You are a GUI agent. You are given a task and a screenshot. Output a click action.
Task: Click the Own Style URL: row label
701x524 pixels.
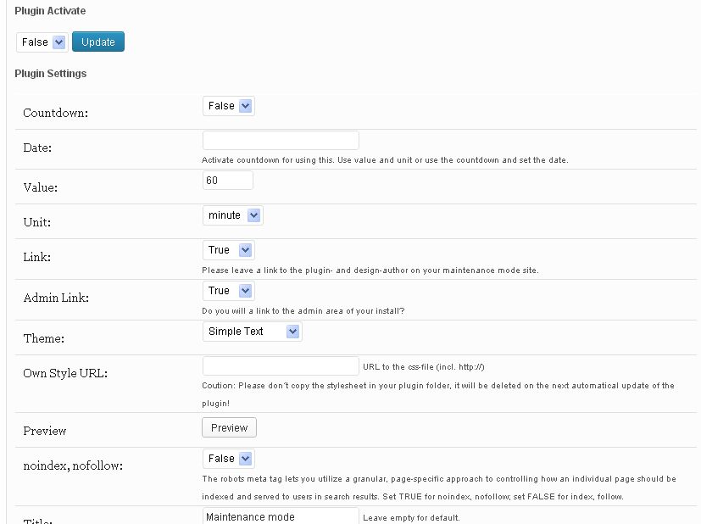click(65, 373)
